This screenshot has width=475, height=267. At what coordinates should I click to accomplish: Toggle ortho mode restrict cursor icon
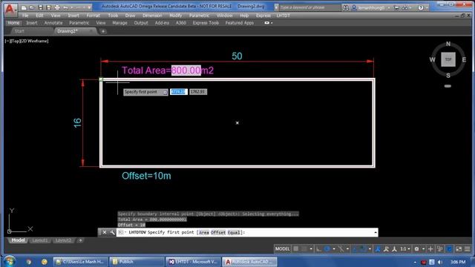pos(318,249)
